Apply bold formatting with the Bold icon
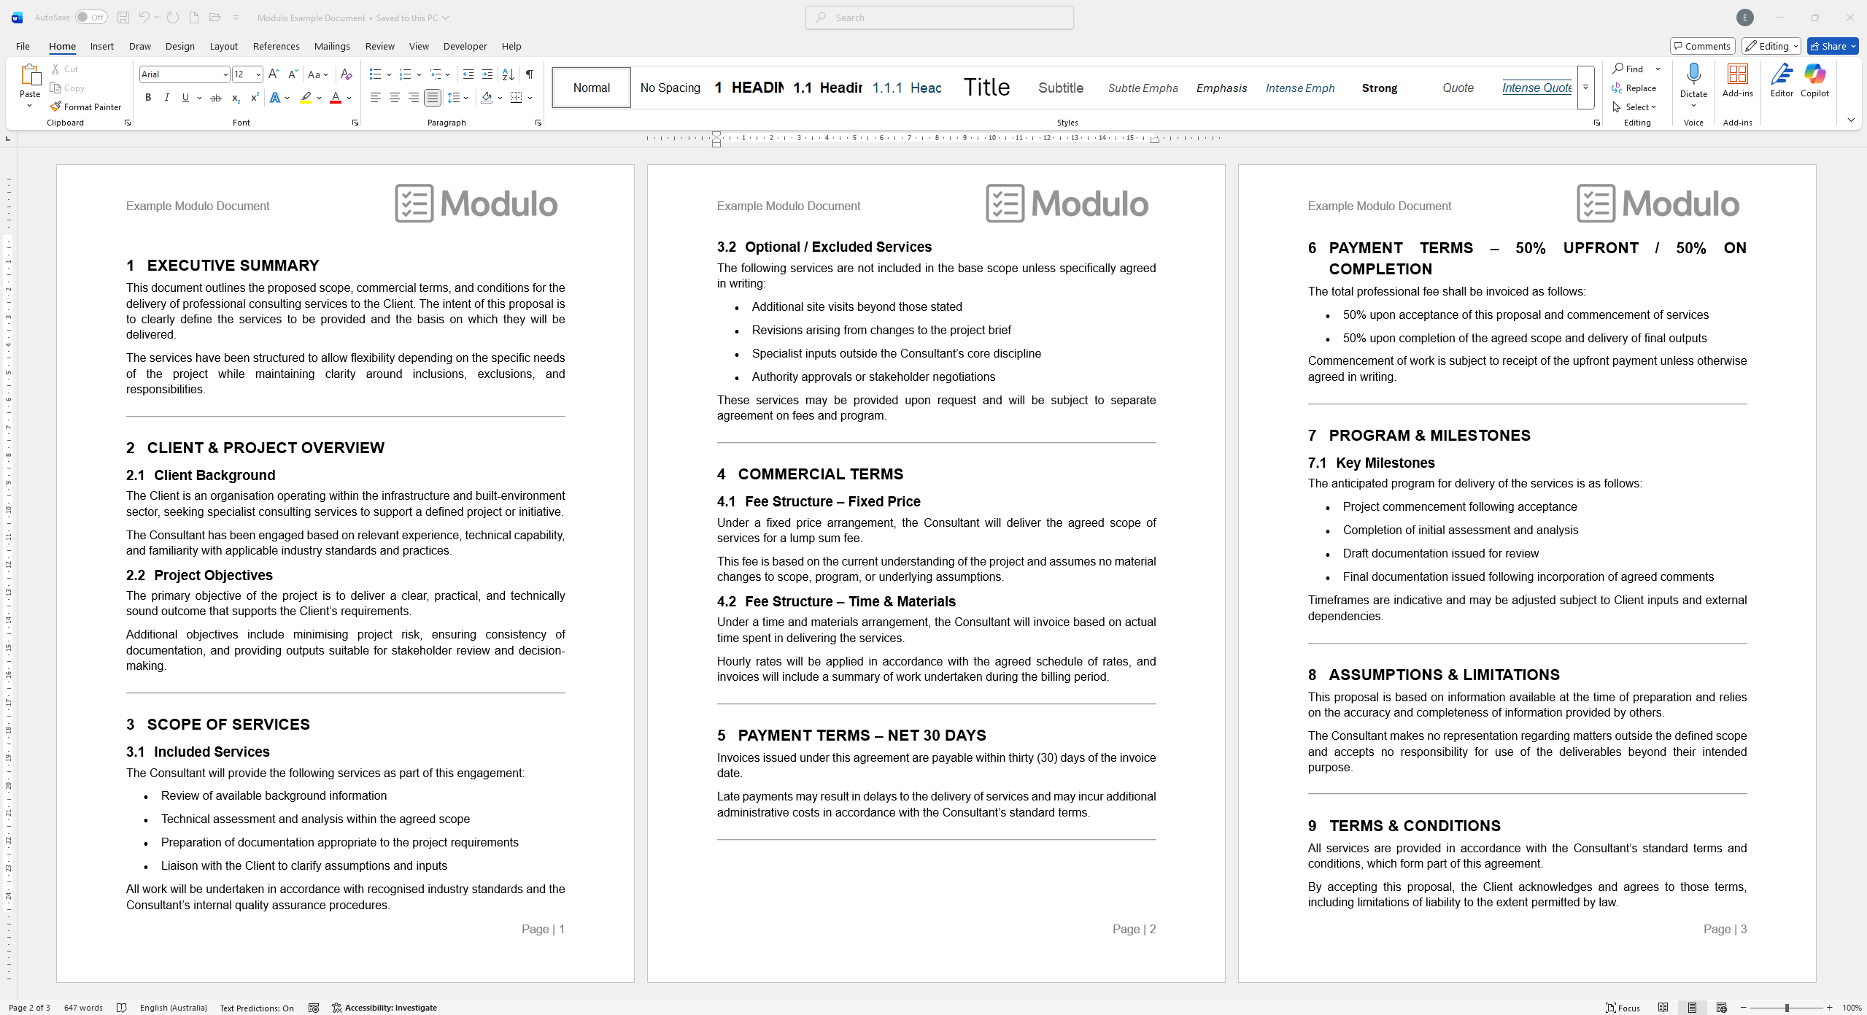 147,97
